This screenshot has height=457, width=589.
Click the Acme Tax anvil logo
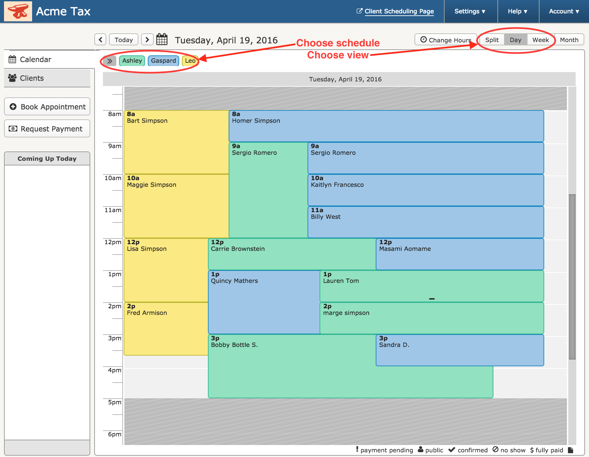[x=18, y=11]
